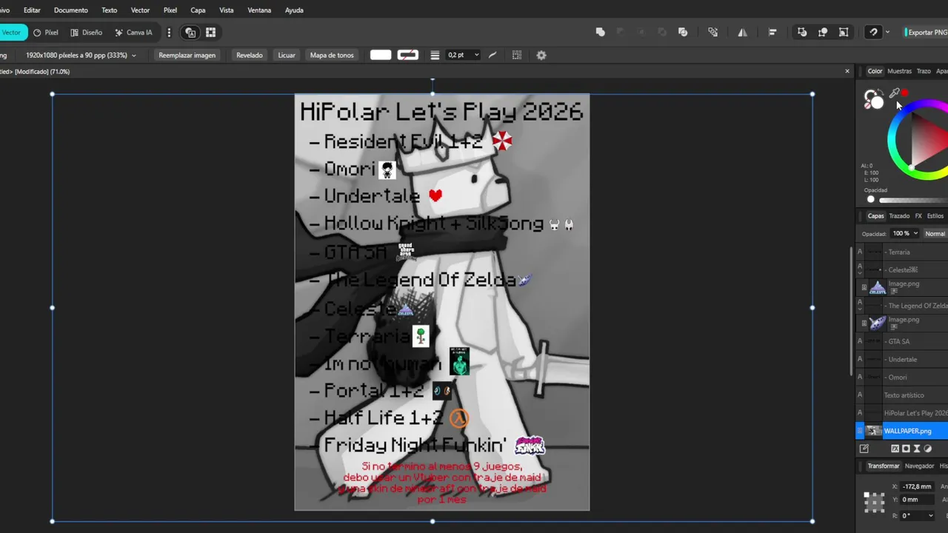Click the Add boolean operation icon

click(x=601, y=33)
